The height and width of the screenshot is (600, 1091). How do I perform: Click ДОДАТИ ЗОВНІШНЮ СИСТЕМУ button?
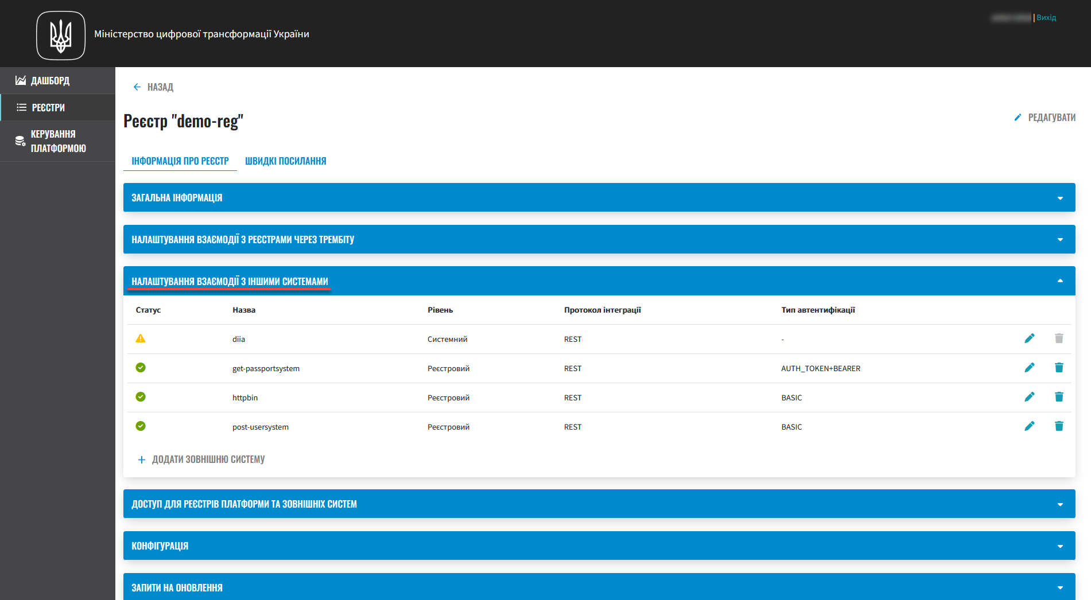point(201,459)
